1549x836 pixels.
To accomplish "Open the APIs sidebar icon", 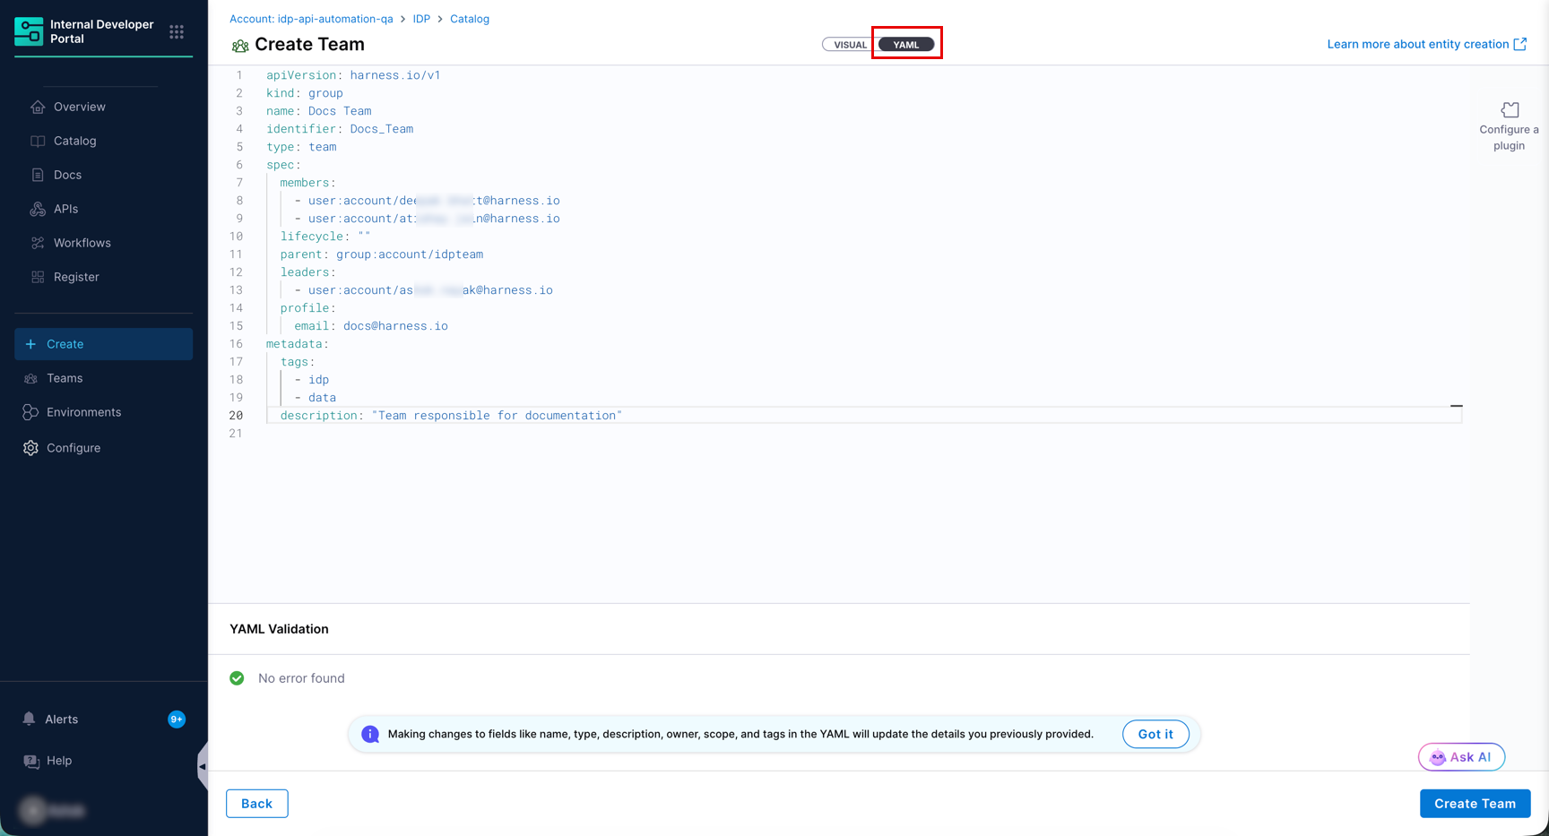I will tap(38, 209).
